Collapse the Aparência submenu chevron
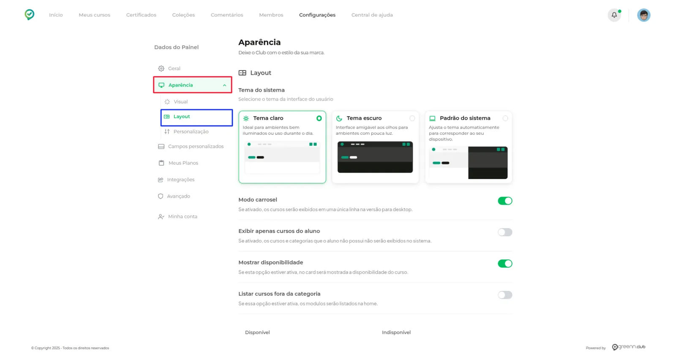 pos(224,85)
